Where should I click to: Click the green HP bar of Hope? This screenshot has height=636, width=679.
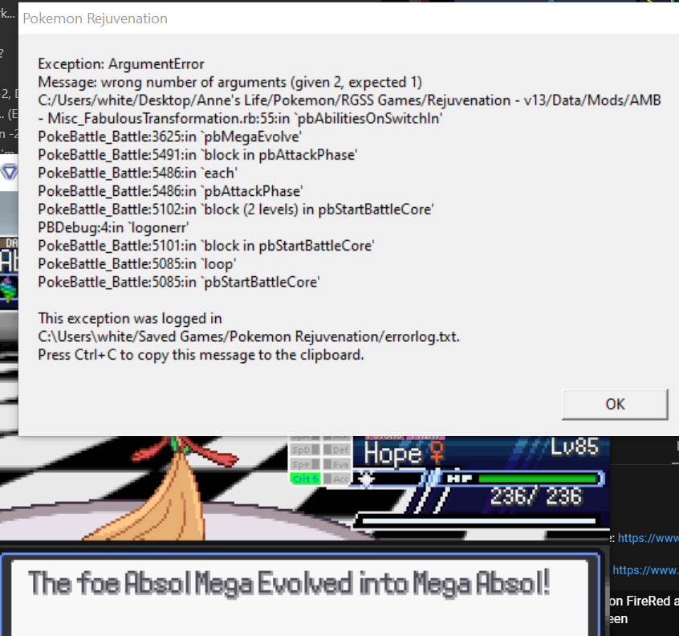pos(538,479)
